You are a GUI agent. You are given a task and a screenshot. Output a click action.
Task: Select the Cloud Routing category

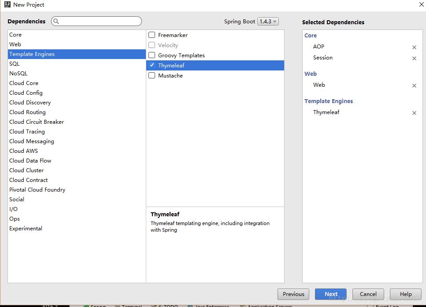click(x=77, y=112)
